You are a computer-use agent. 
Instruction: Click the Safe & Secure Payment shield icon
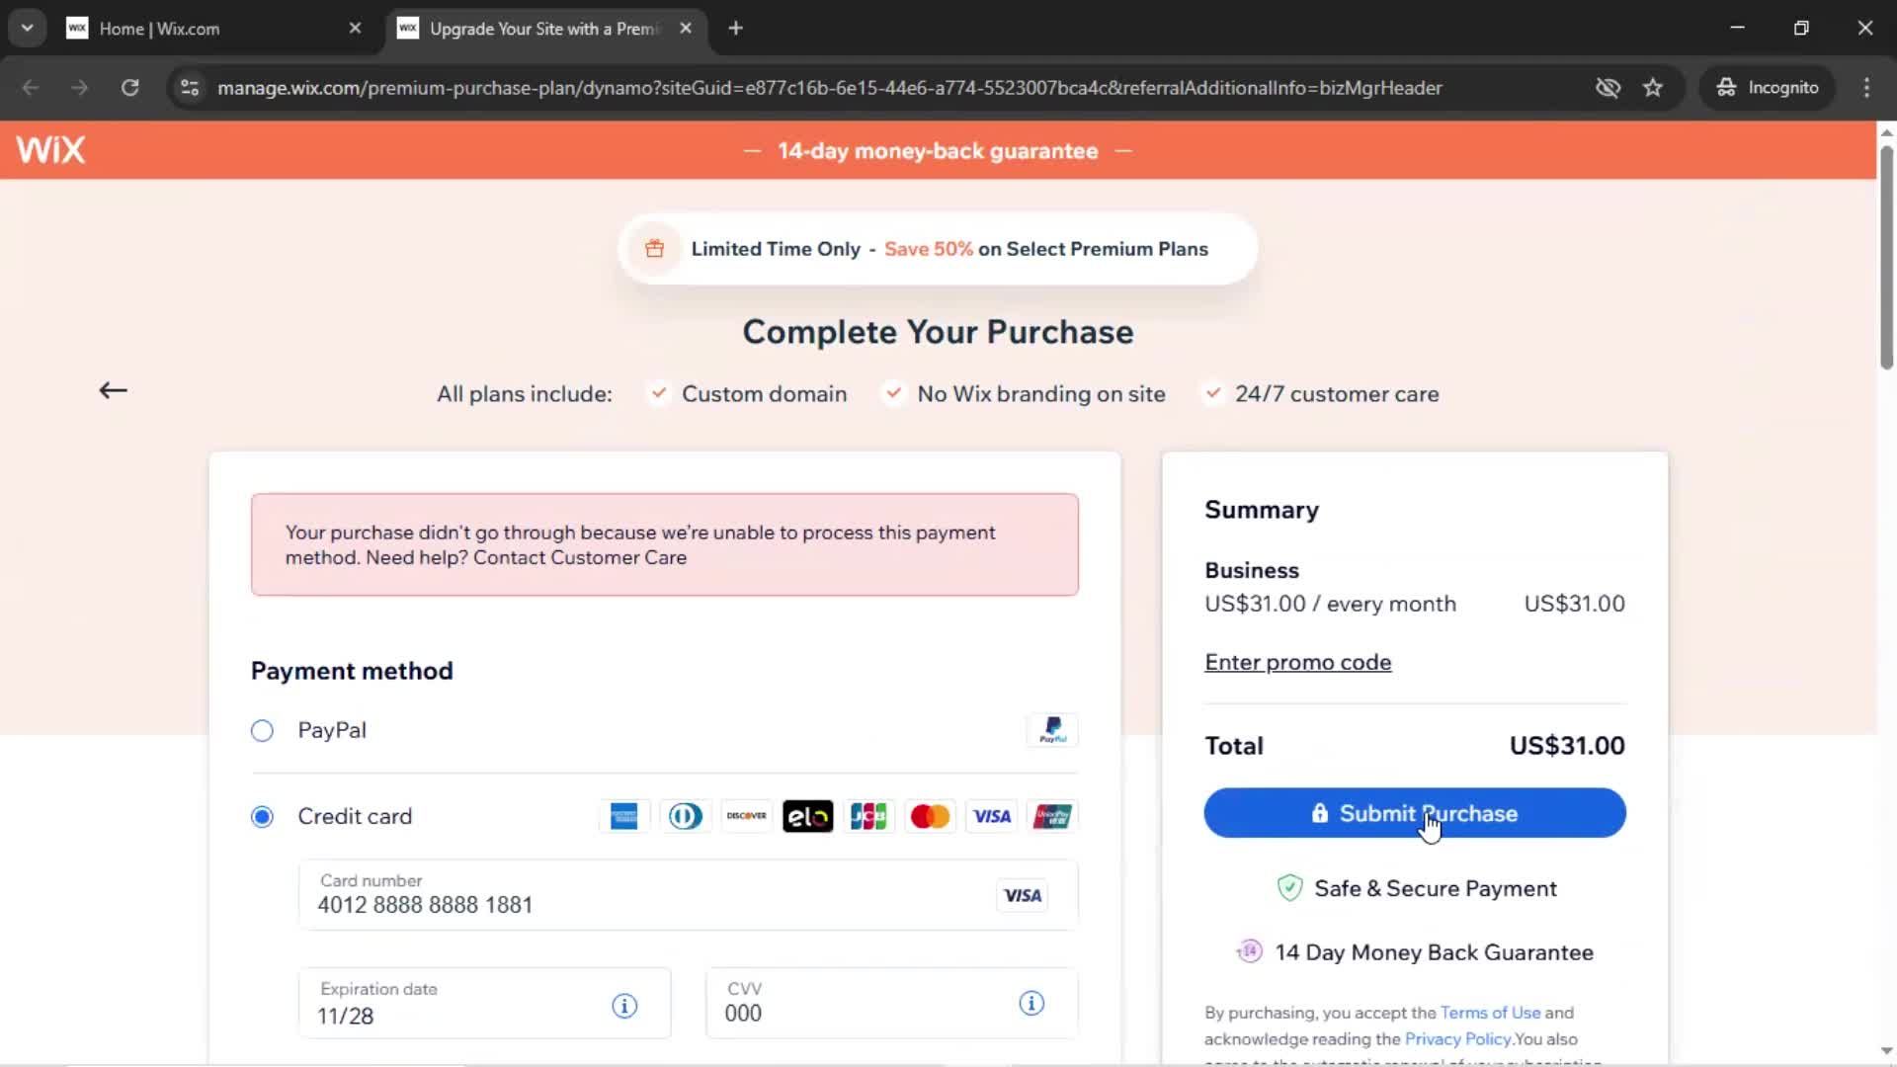(1289, 888)
